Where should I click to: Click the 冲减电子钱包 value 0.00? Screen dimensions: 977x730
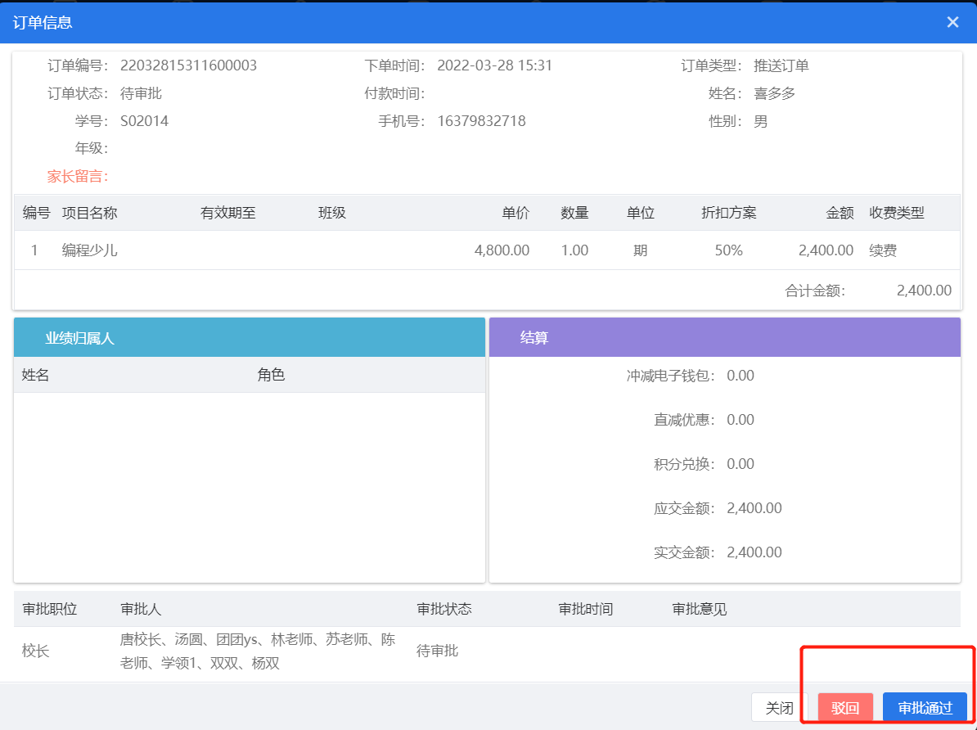tap(741, 376)
